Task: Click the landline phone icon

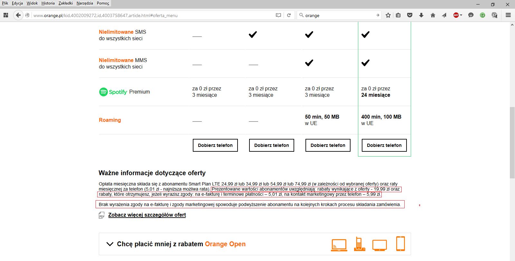Action: (360, 244)
